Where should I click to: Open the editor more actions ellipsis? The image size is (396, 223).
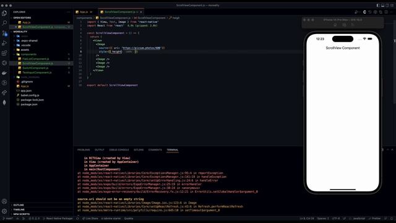[392, 12]
